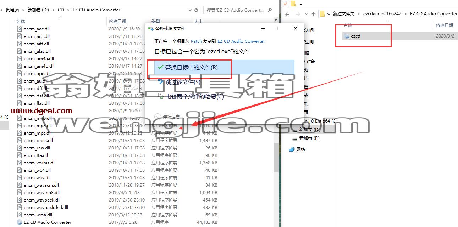Expand hidden path chevron in right breadcrumb

tap(329, 14)
